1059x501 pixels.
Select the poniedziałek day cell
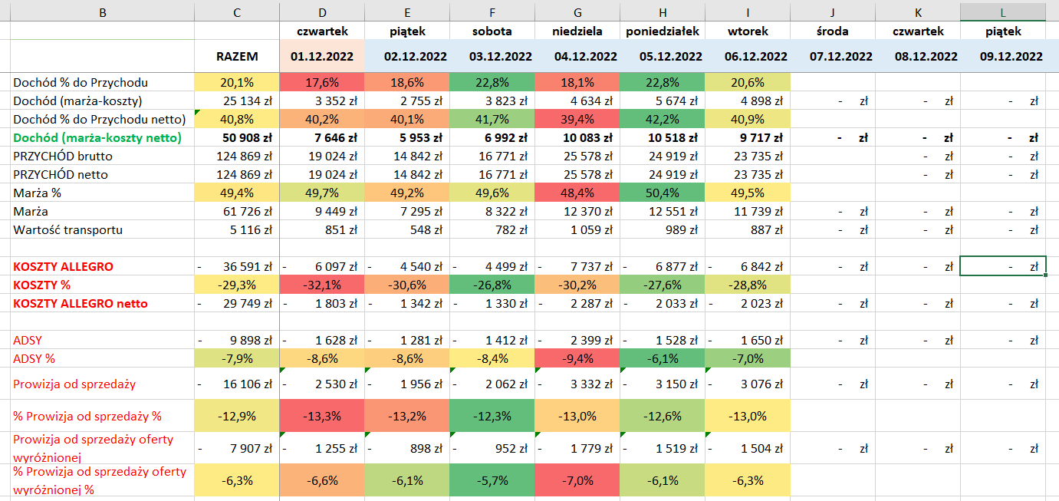tap(662, 31)
